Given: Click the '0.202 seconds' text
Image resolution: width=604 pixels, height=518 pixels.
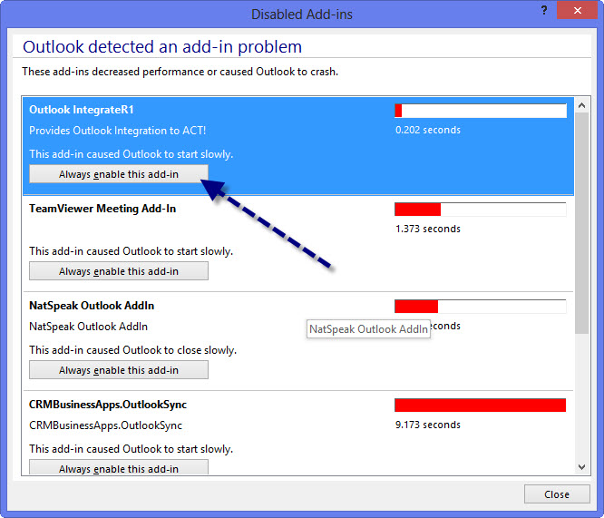Looking at the screenshot, I should 428,130.
